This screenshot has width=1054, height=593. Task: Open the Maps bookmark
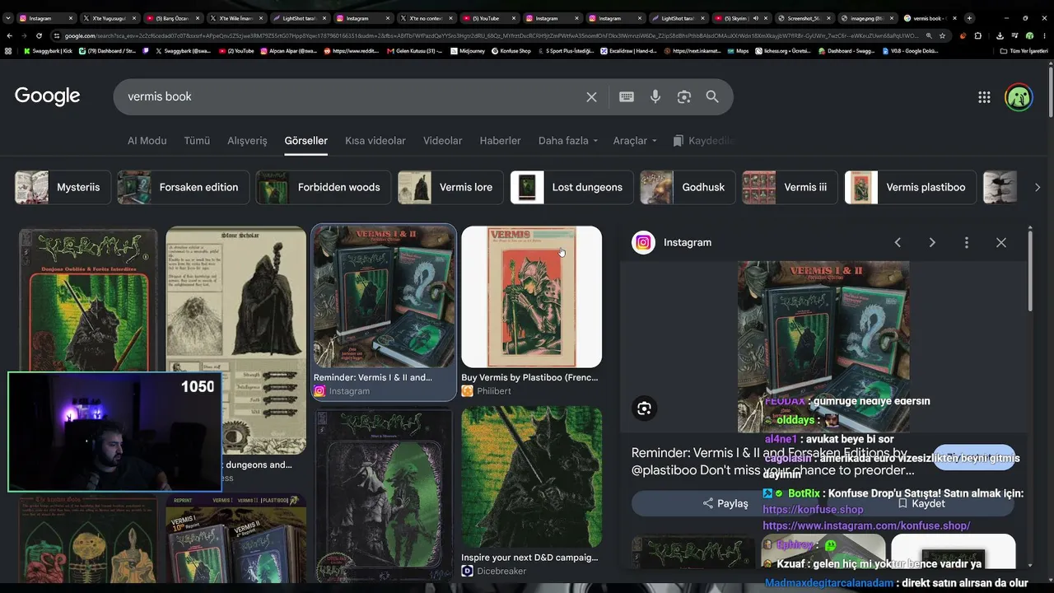(737, 51)
